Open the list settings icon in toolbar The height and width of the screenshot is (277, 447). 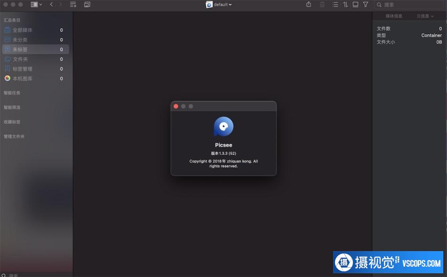[x=73, y=5]
